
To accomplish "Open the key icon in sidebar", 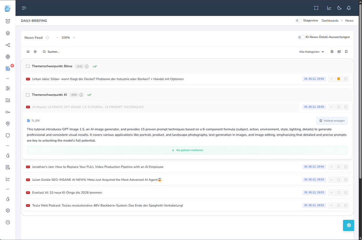I will 8,112.
